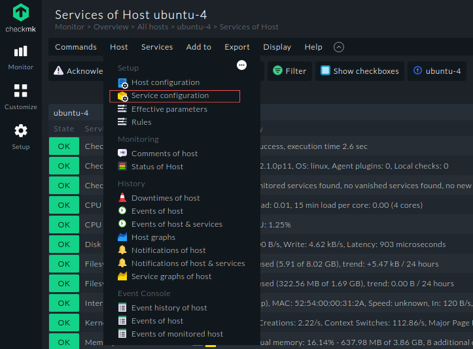Click OK state of Interface service row
The width and height of the screenshot is (473, 349).
[x=64, y=303]
